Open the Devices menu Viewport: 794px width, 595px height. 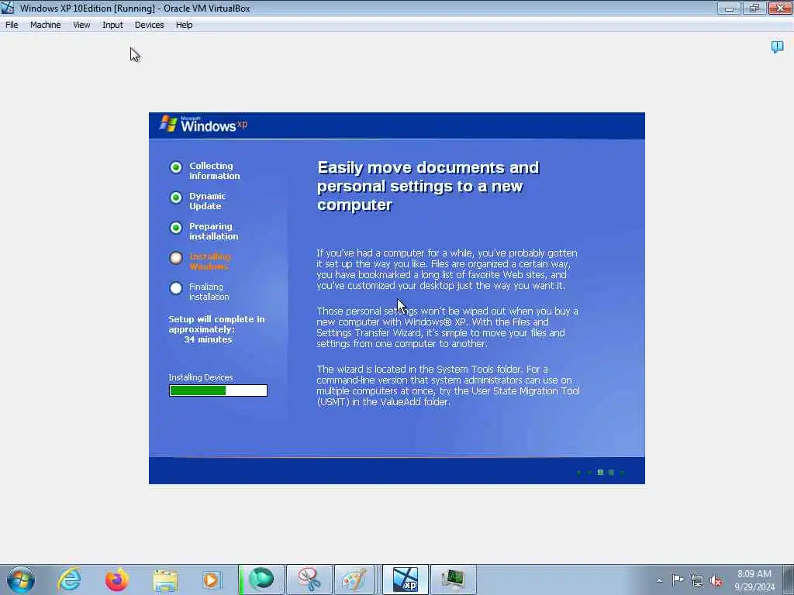click(149, 25)
